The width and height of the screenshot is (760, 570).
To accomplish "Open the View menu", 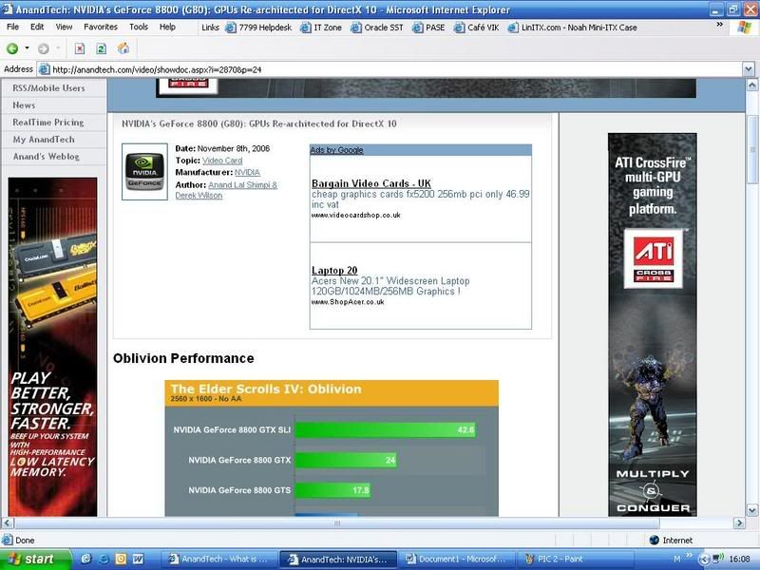I will (64, 28).
